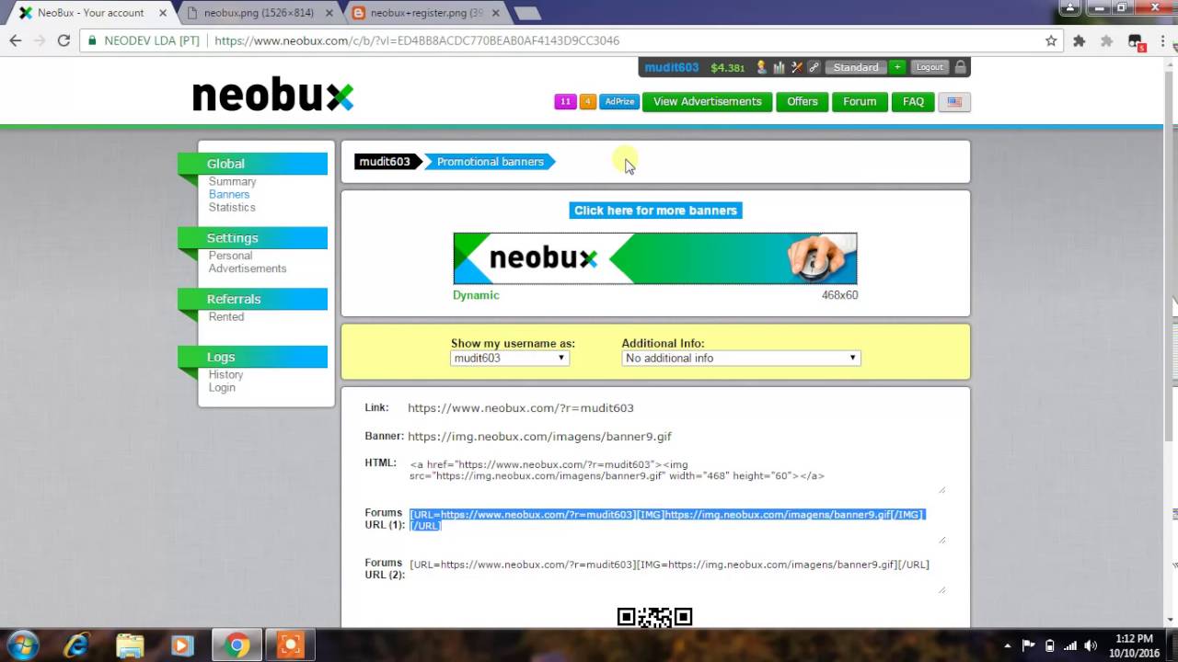Reload the page with refresh icon
Viewport: 1178px width, 662px height.
point(64,40)
